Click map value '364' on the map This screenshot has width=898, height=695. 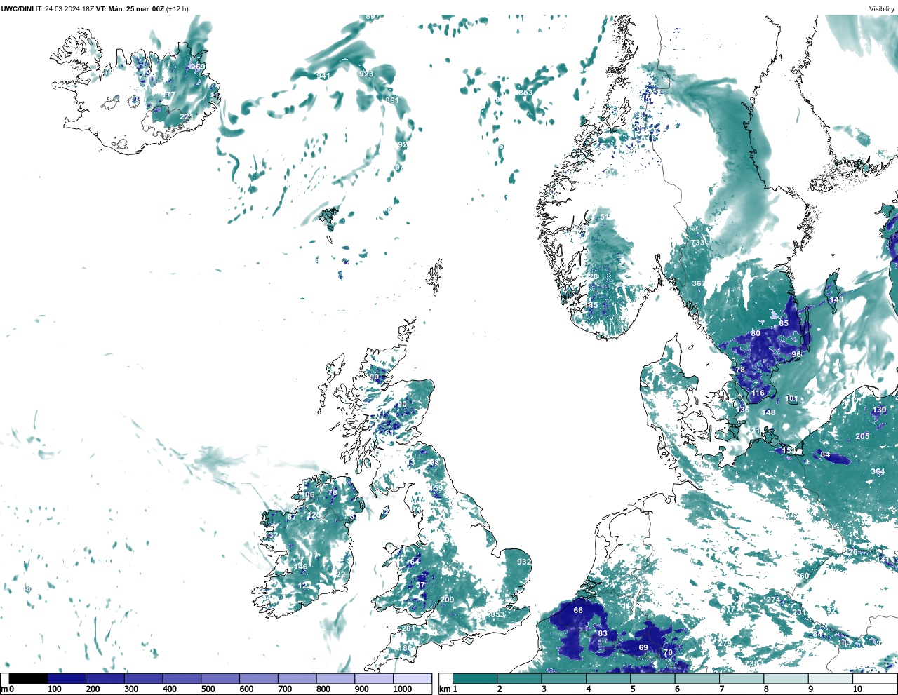878,471
